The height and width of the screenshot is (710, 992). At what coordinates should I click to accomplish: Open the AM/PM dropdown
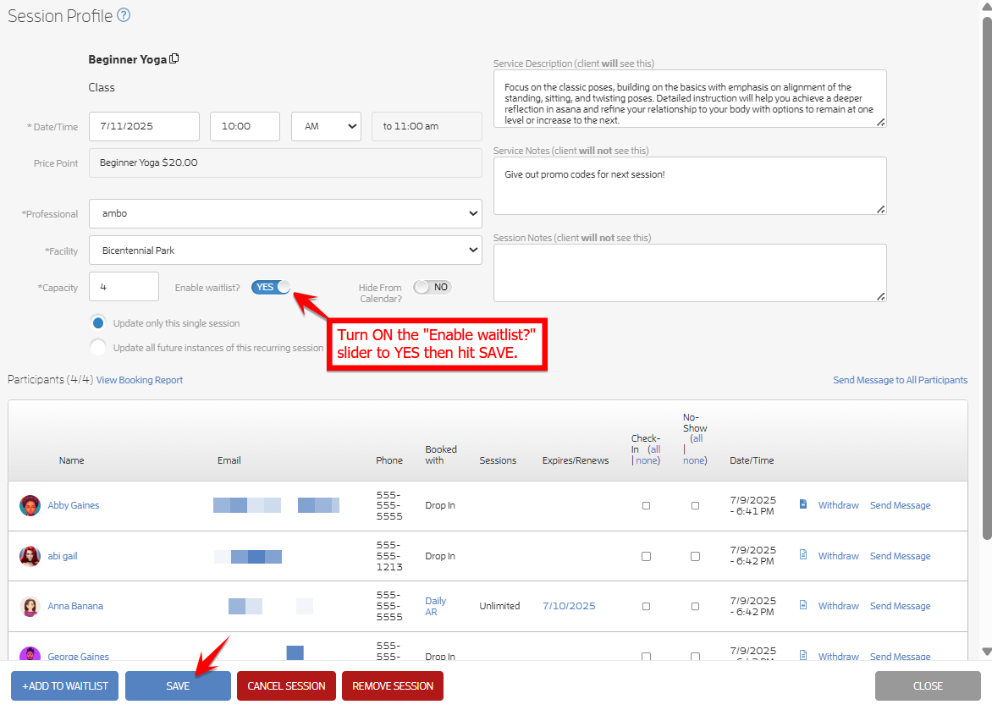pyautogui.click(x=327, y=127)
